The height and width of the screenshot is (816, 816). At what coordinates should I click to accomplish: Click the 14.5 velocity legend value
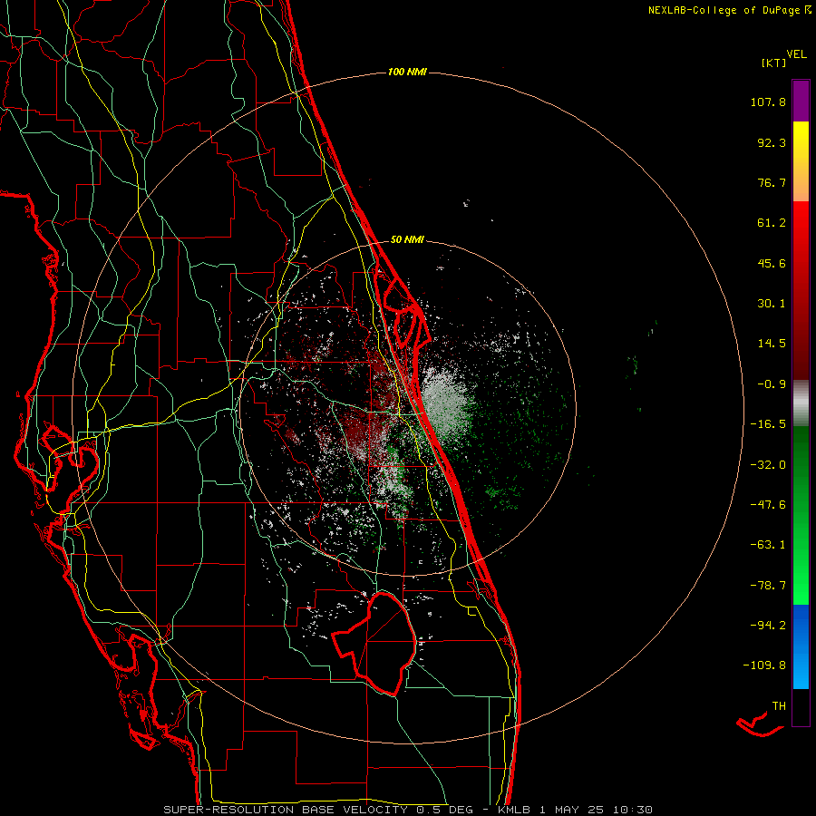(772, 344)
